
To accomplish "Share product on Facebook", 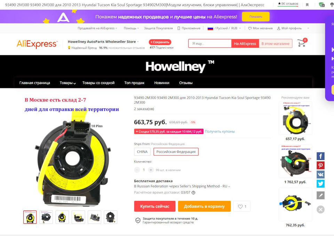I will [320, 156].
